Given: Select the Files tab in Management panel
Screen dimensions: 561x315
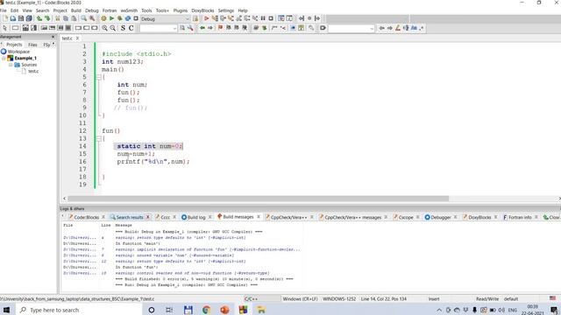Looking at the screenshot, I should click(x=32, y=45).
